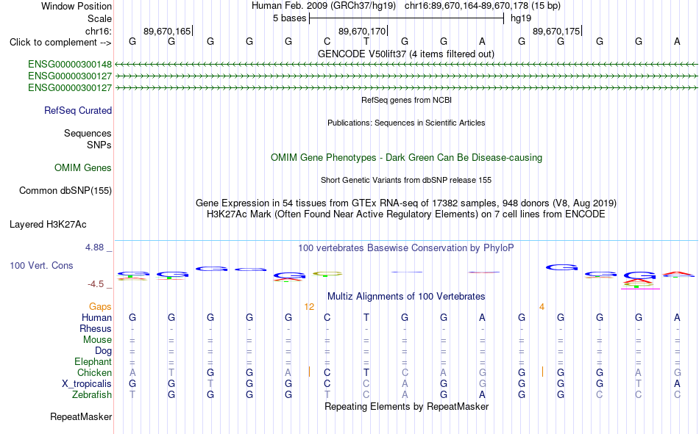Image resolution: width=699 pixels, height=434 pixels.
Task: Select the 'Rhesus' species label
Action: click(x=96, y=328)
